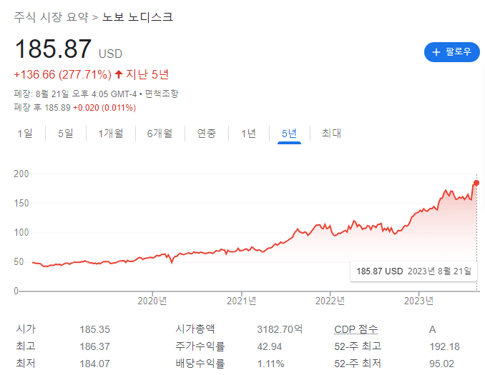Click the red up arrow icon
This screenshot has width=485, height=375.
pos(119,74)
